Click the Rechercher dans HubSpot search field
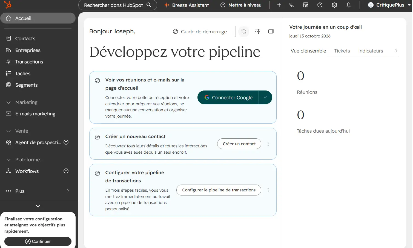The image size is (413, 248). click(118, 5)
